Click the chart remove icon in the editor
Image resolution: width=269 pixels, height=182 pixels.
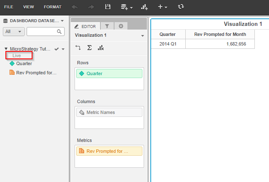click(x=100, y=48)
